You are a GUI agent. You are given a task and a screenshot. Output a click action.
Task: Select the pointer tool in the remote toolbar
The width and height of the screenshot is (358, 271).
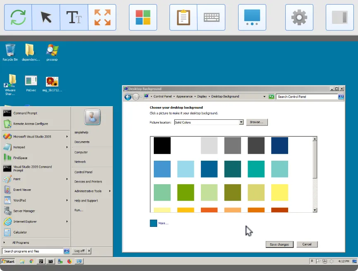coord(46,17)
